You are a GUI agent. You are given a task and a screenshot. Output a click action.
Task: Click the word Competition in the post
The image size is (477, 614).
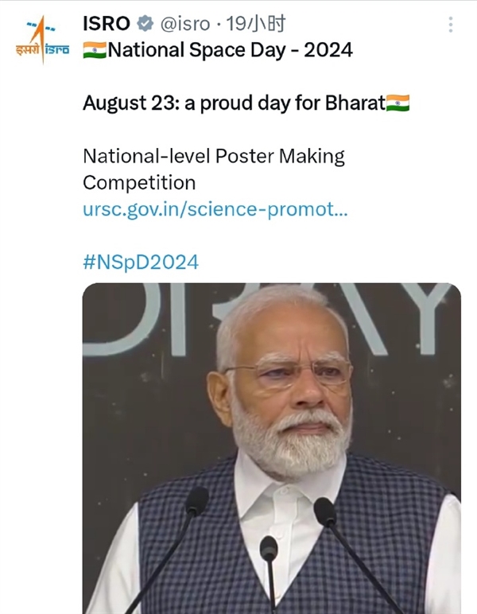(x=139, y=182)
